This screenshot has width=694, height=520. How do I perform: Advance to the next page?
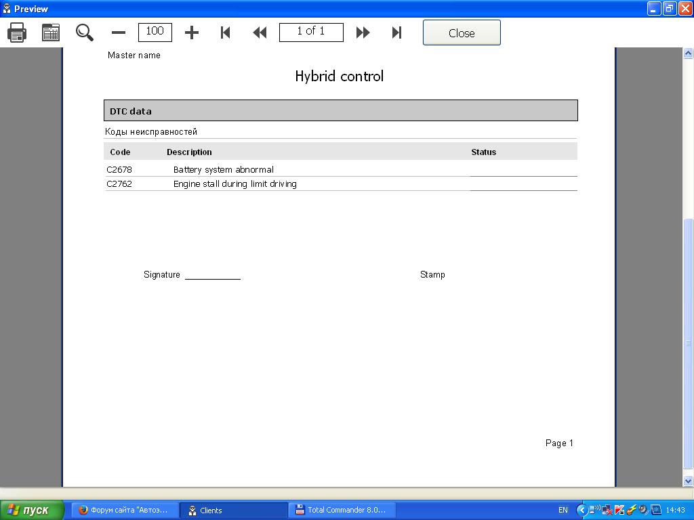pos(363,32)
